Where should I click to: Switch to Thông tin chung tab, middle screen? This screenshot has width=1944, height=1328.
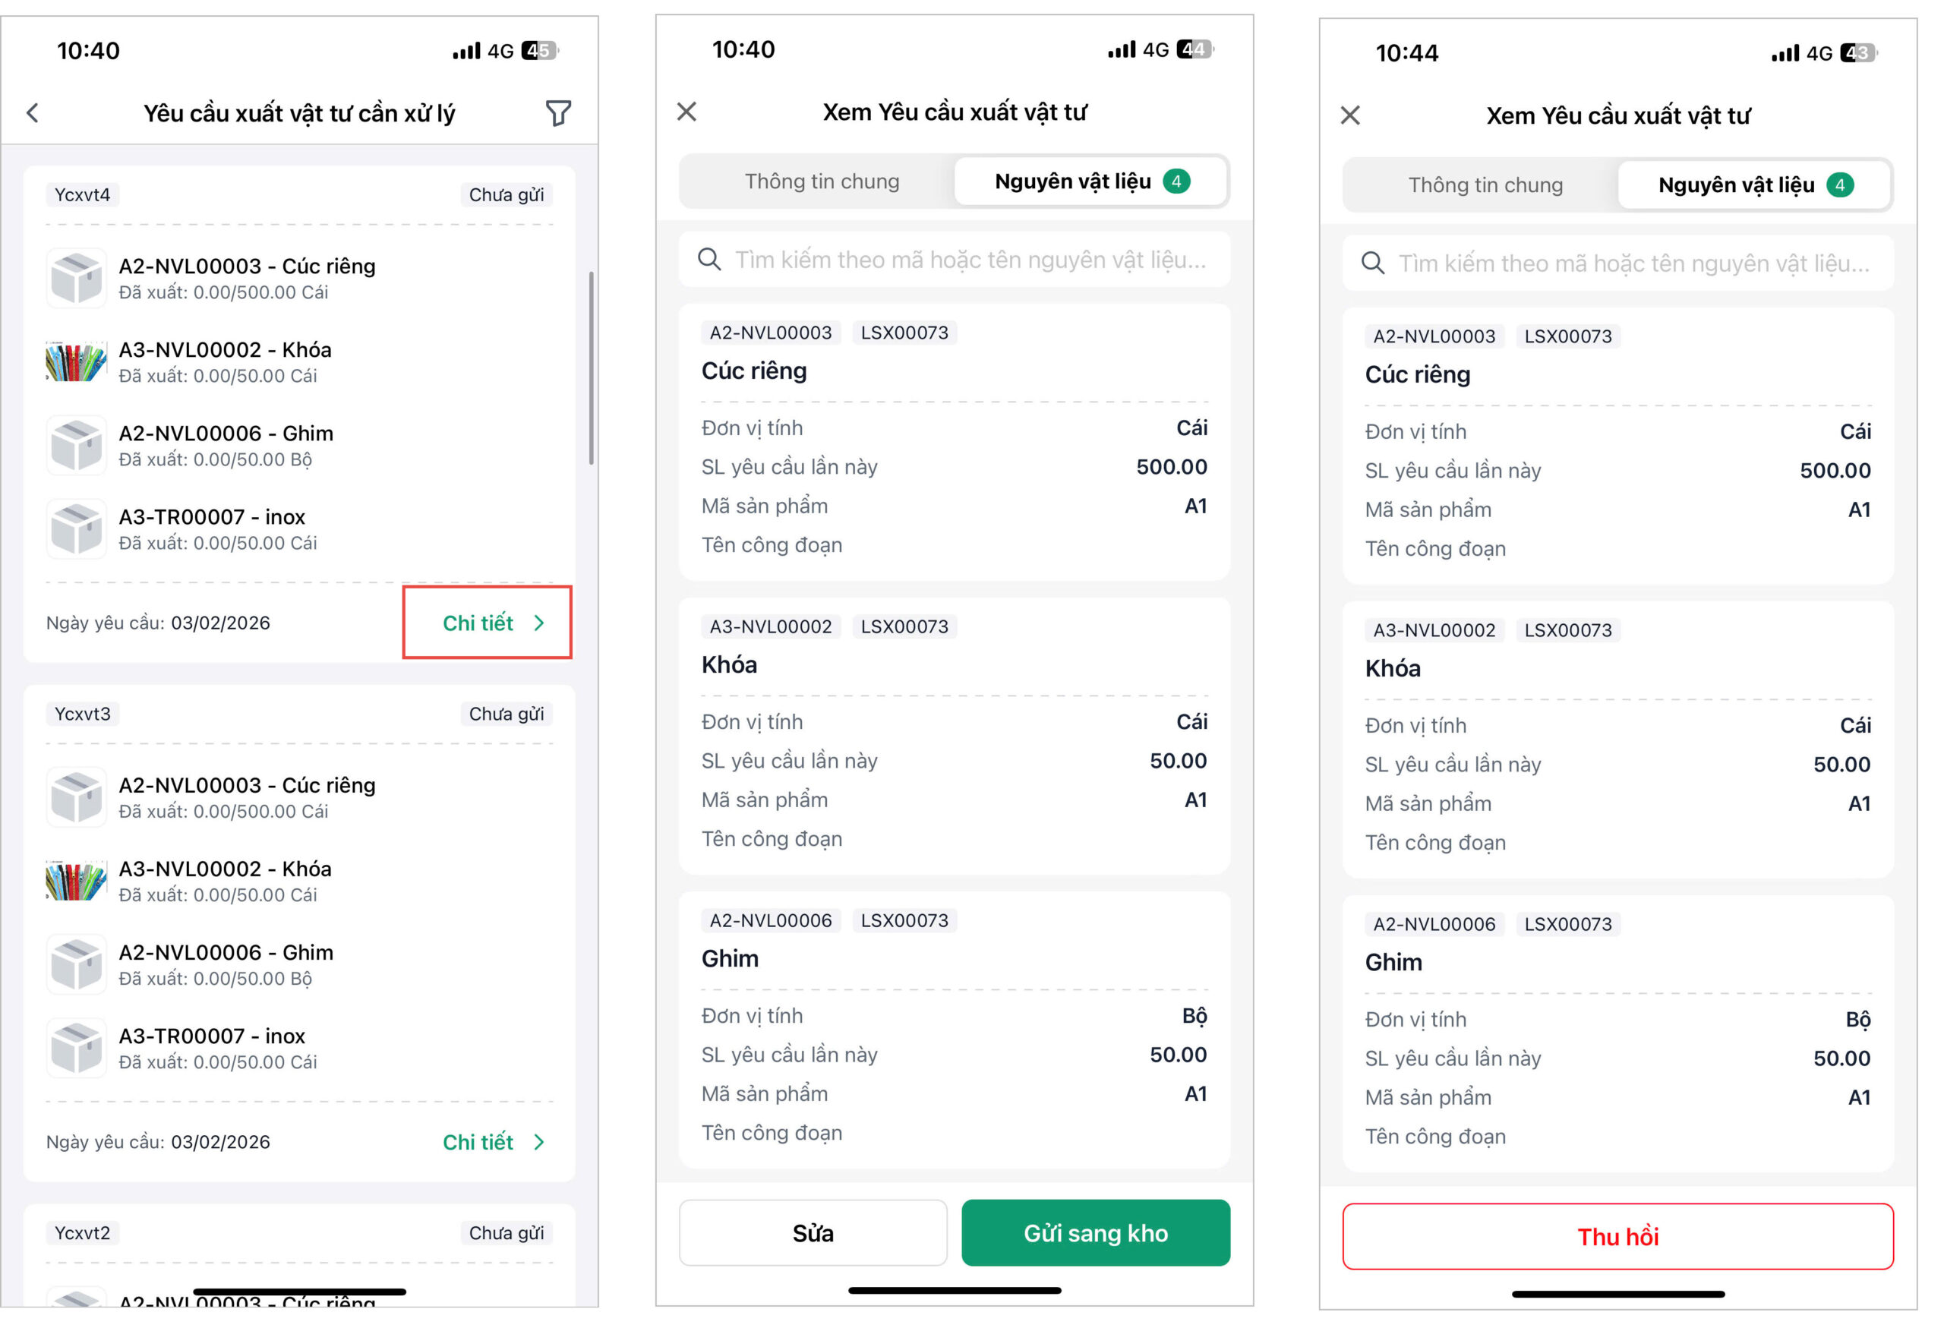click(822, 181)
